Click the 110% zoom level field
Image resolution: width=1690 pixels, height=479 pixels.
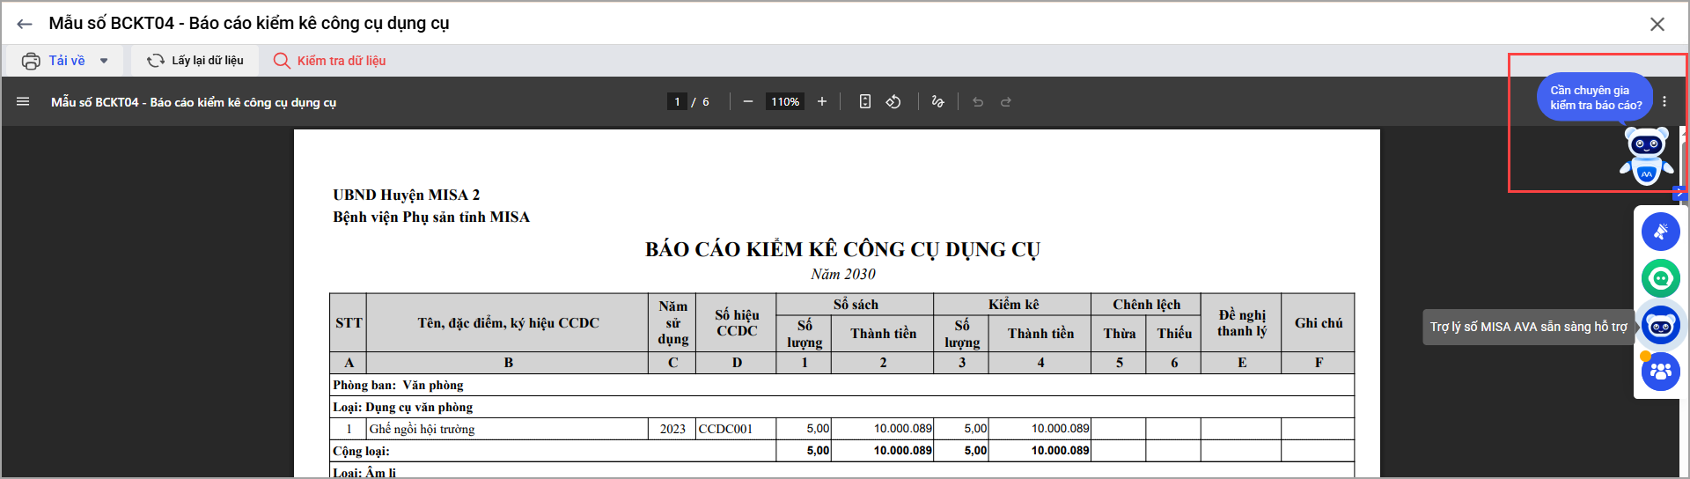point(785,102)
